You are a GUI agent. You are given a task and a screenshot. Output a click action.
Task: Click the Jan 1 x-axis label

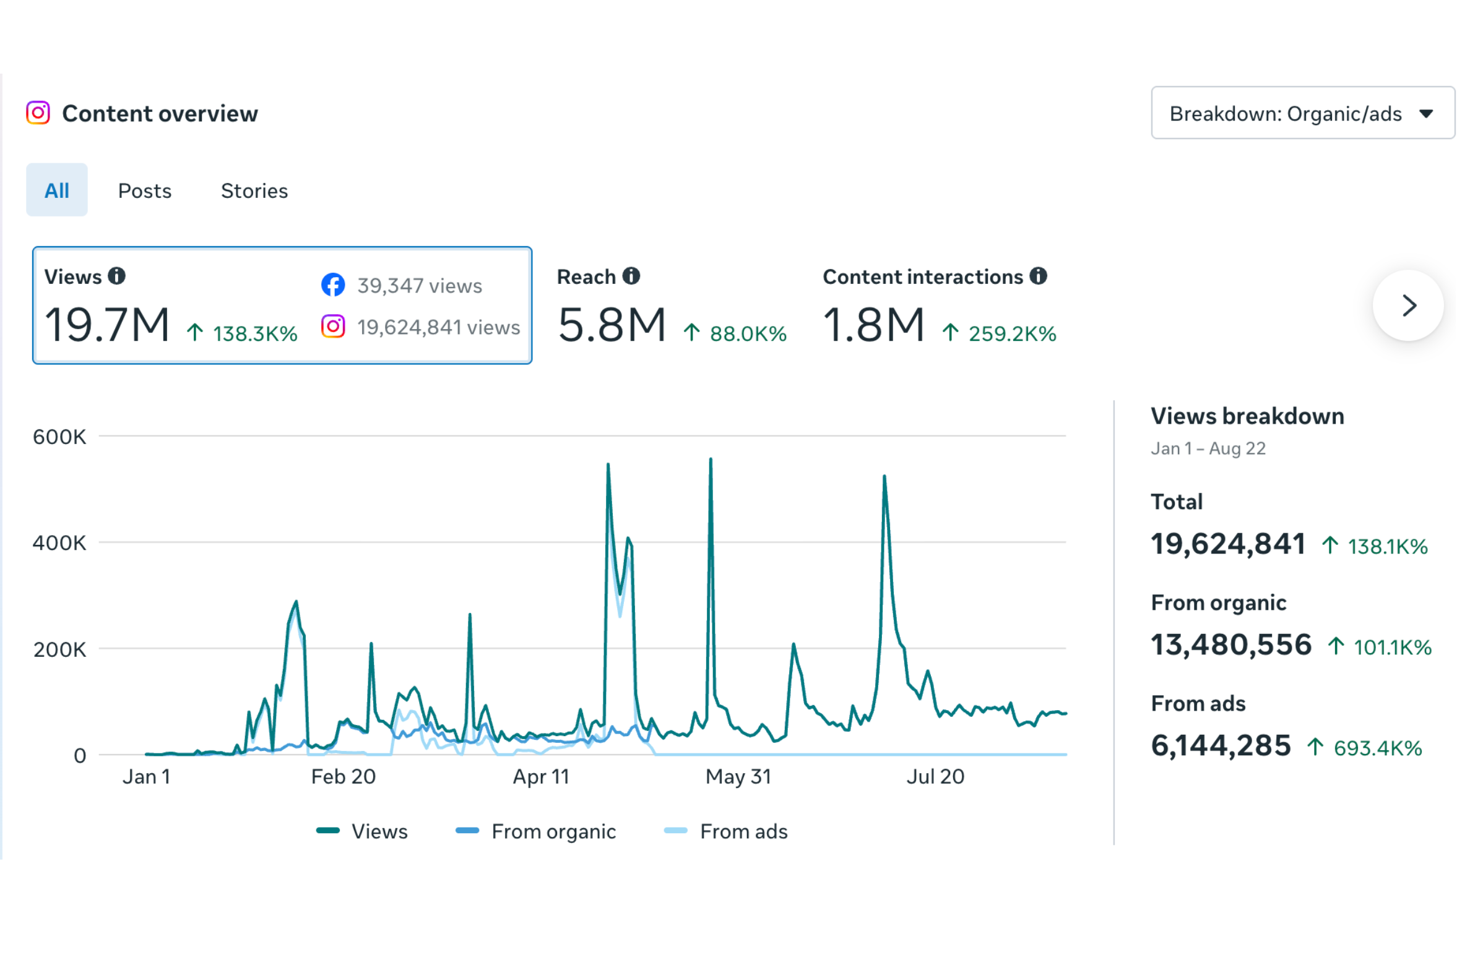coord(146,776)
